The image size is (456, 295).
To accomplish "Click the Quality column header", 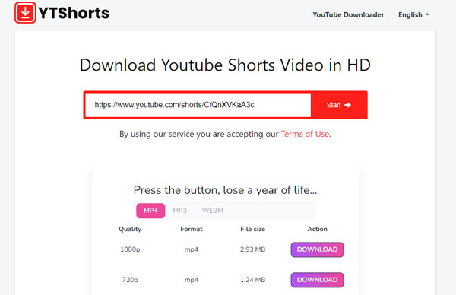I will coord(130,229).
